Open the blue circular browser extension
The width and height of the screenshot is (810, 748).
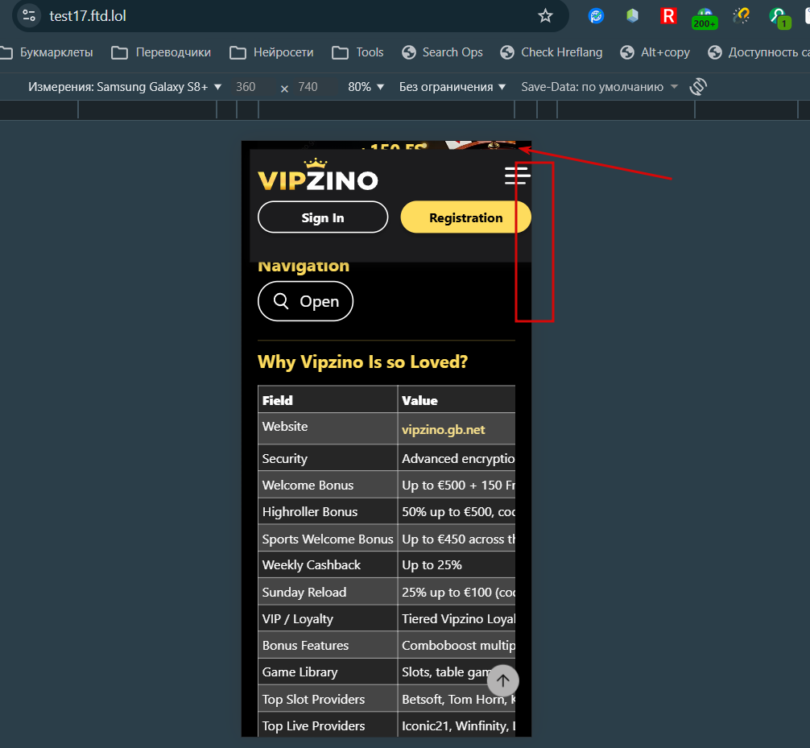(x=596, y=16)
